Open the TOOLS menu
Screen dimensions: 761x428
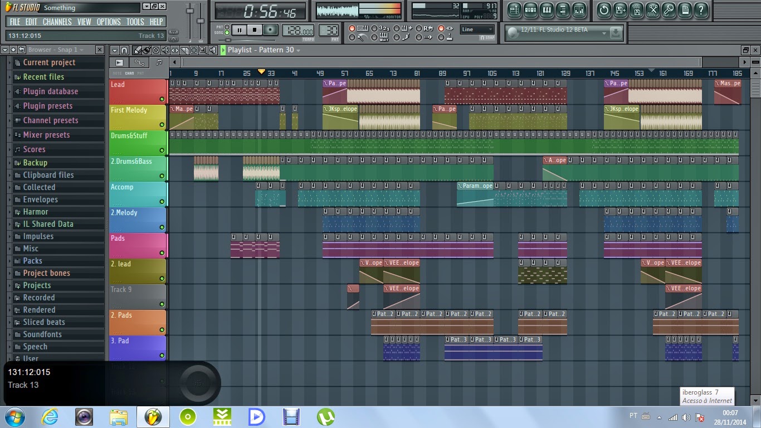point(135,22)
